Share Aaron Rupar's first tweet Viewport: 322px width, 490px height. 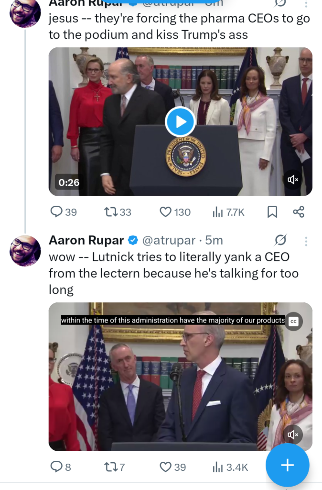point(299,212)
